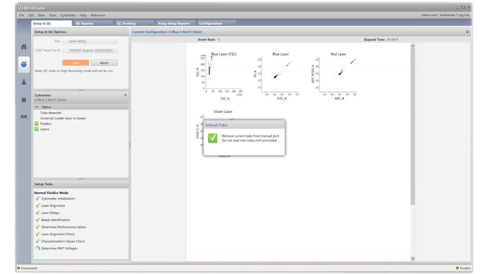Click the green checkmark in Unload Tube dialog
Image resolution: width=488 pixels, height=274 pixels.
pyautogui.click(x=213, y=138)
